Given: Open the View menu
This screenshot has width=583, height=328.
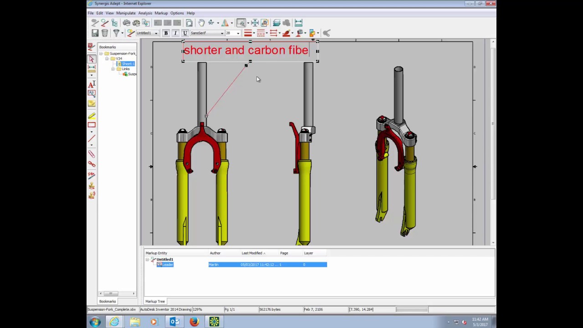Looking at the screenshot, I should [x=109, y=13].
